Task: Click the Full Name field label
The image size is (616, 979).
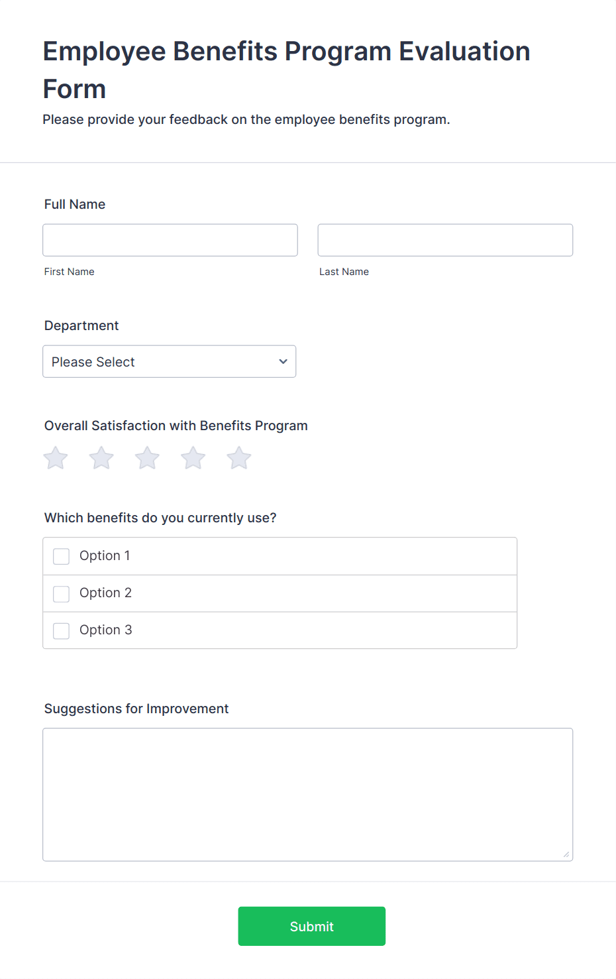Action: pyautogui.click(x=75, y=204)
